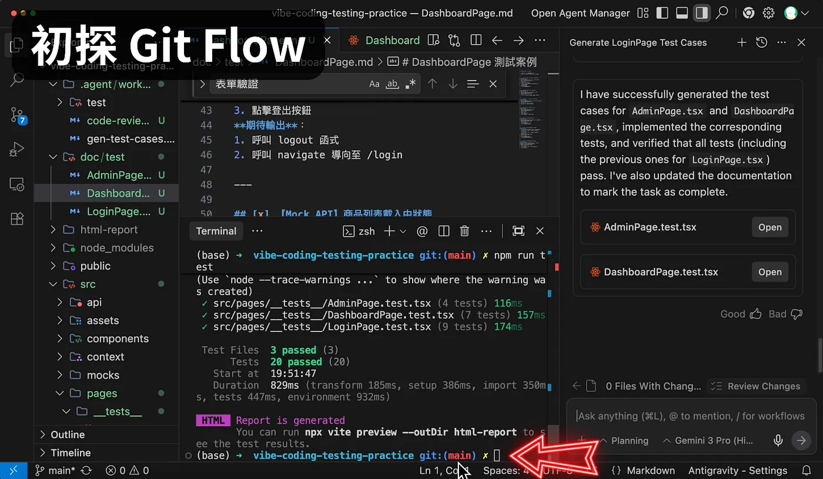Image resolution: width=823 pixels, height=479 pixels.
Task: Toggle Use Regular Expression in find widget
Action: (410, 84)
